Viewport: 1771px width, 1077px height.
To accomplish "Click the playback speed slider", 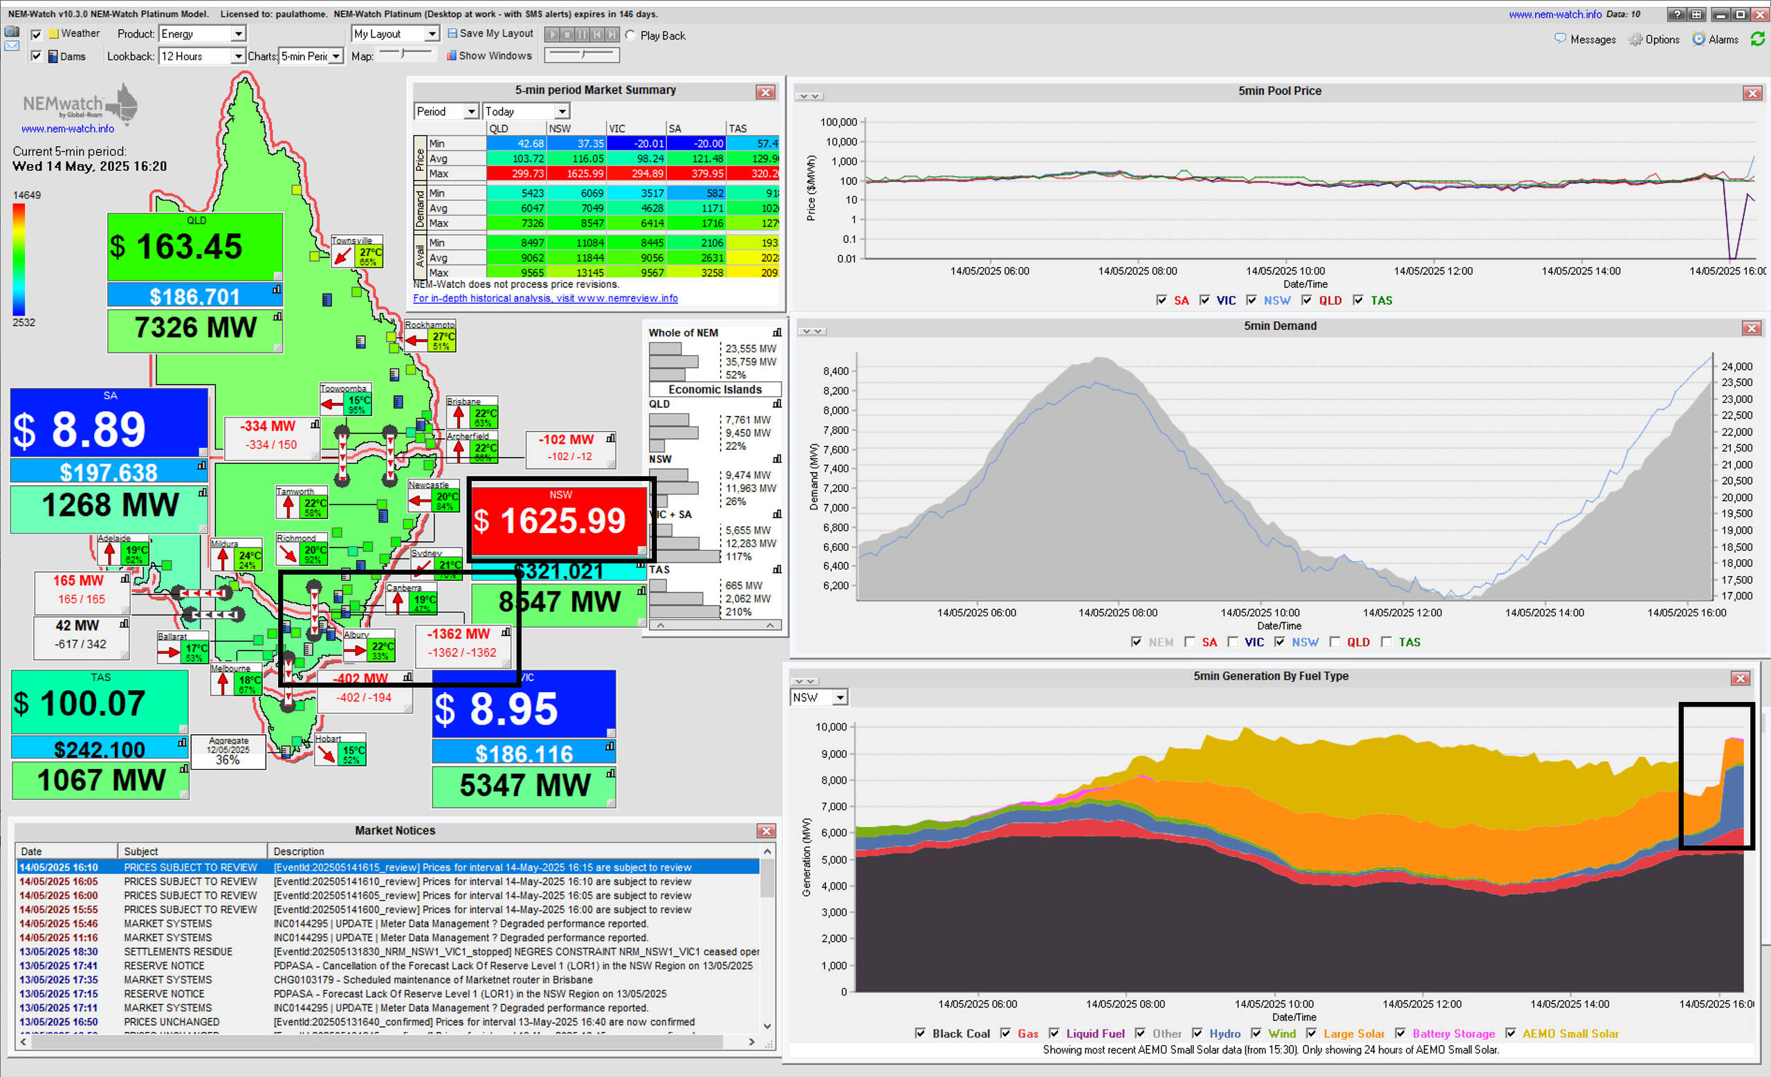I will [582, 54].
